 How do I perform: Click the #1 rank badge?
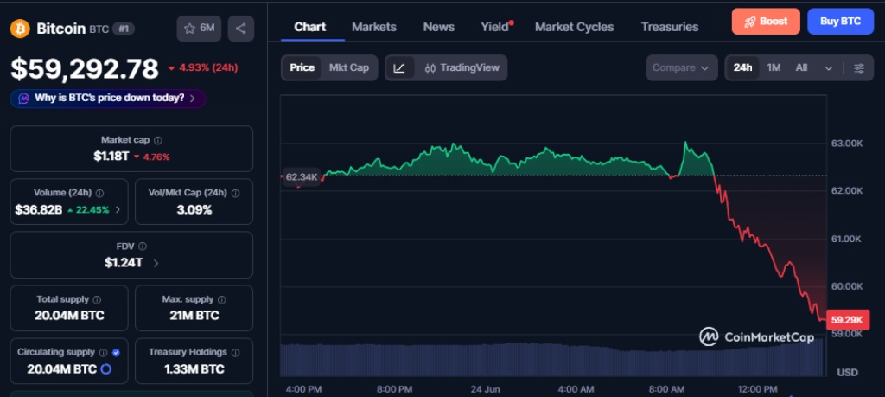(x=124, y=29)
